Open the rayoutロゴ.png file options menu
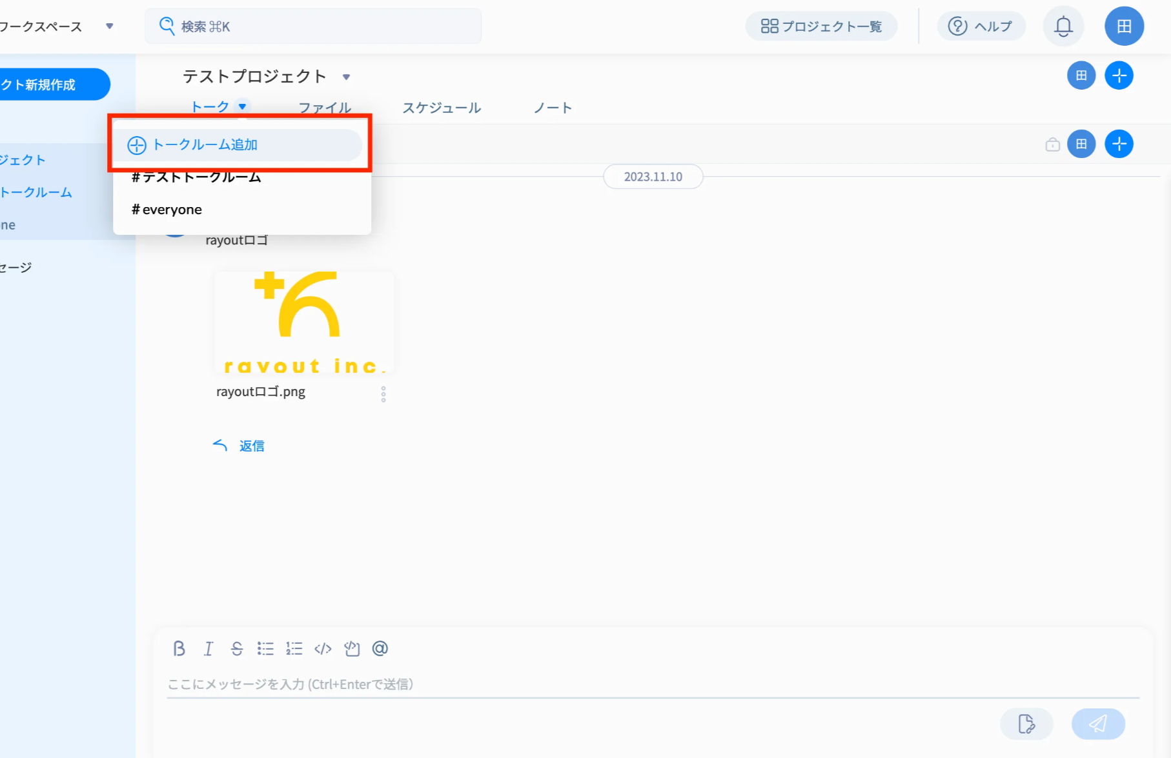Viewport: 1171px width, 758px height. (x=383, y=394)
